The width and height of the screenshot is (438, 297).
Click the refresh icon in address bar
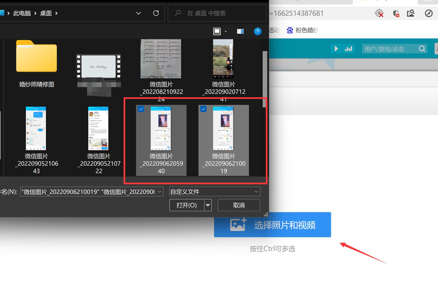[x=156, y=13]
